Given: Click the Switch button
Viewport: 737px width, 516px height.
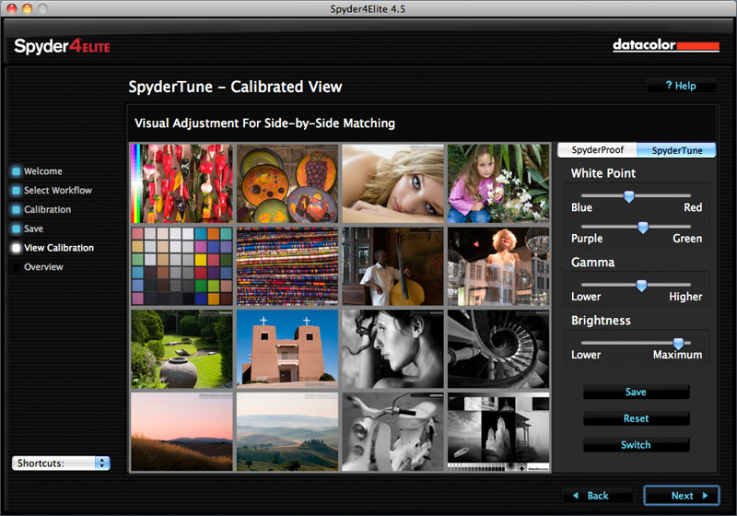Looking at the screenshot, I should click(x=636, y=445).
